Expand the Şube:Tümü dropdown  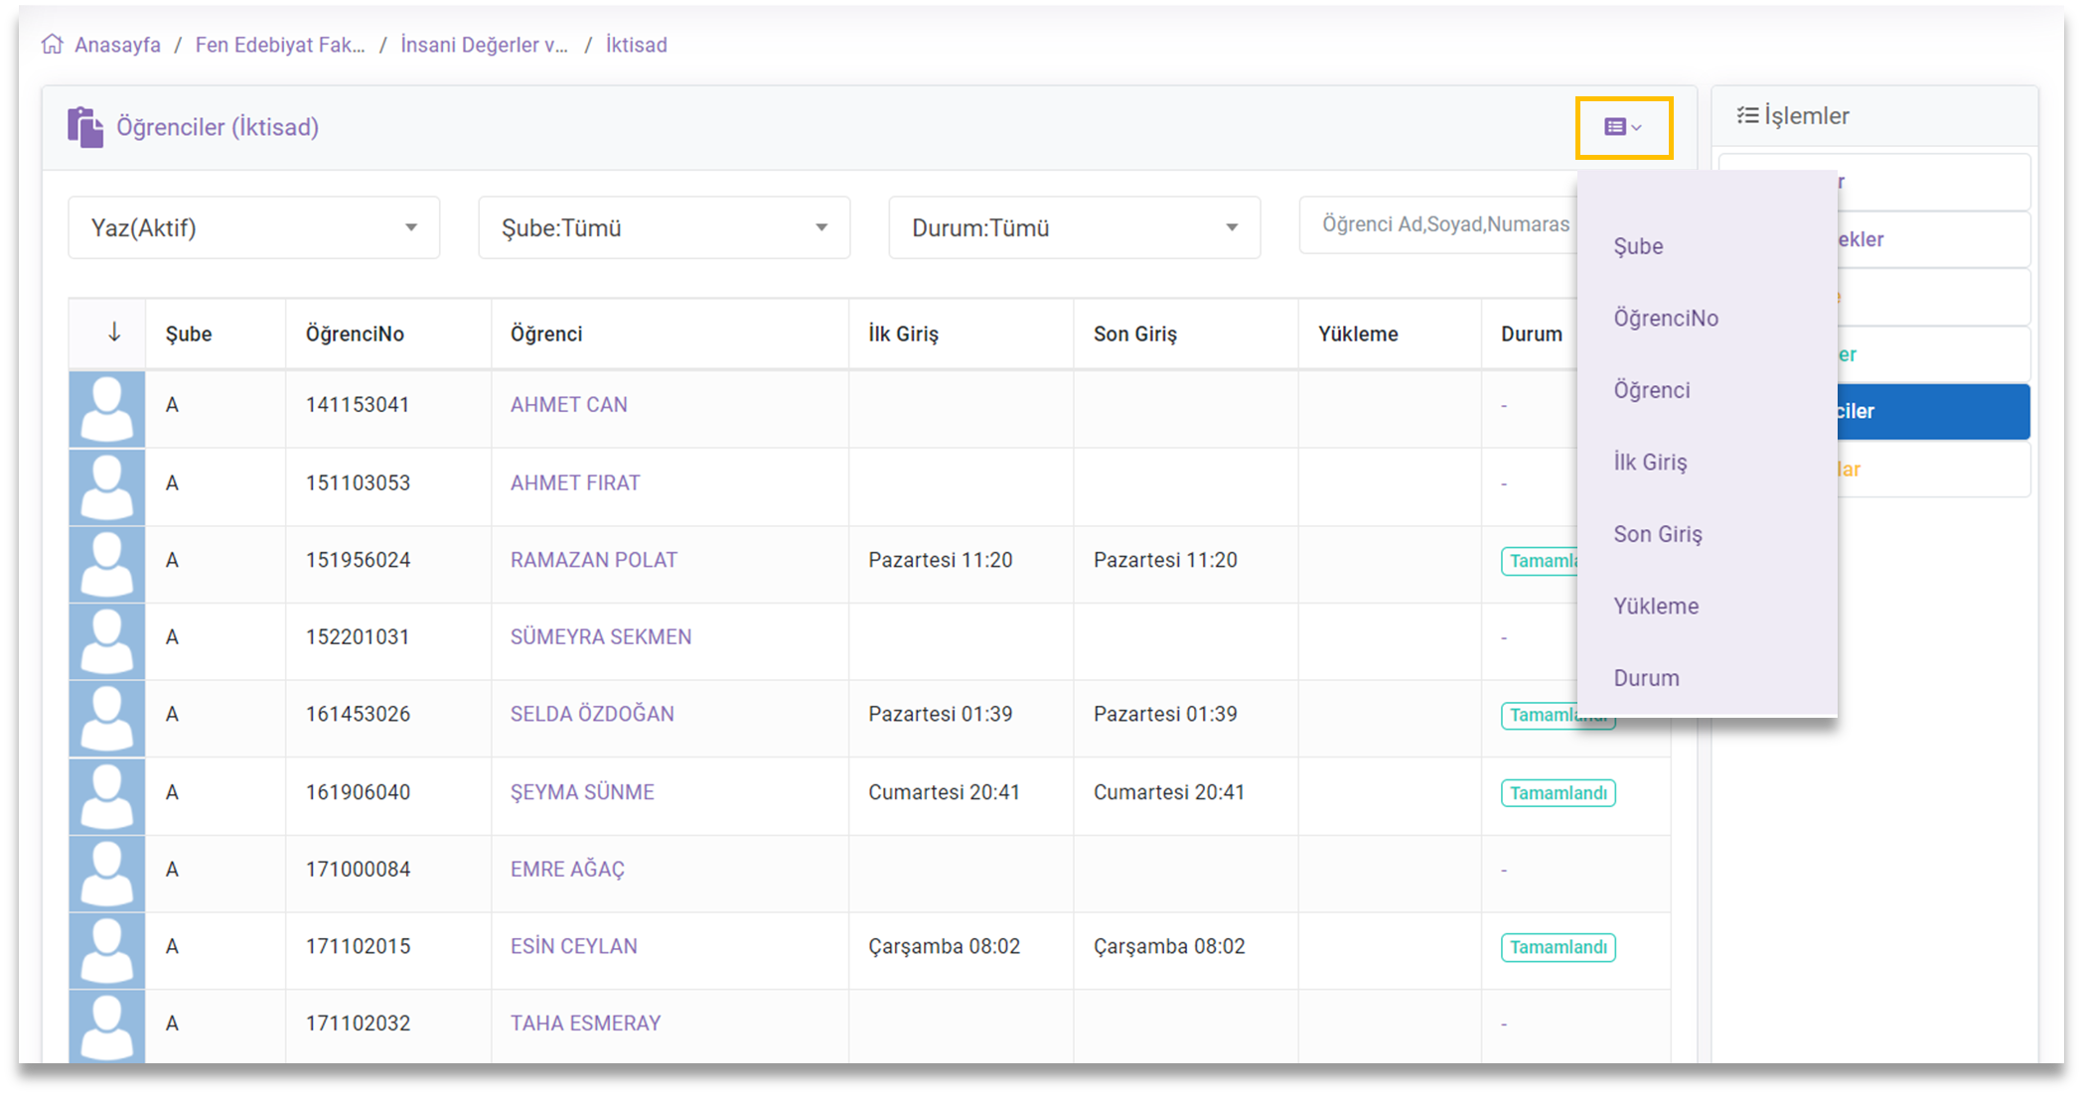point(664,227)
